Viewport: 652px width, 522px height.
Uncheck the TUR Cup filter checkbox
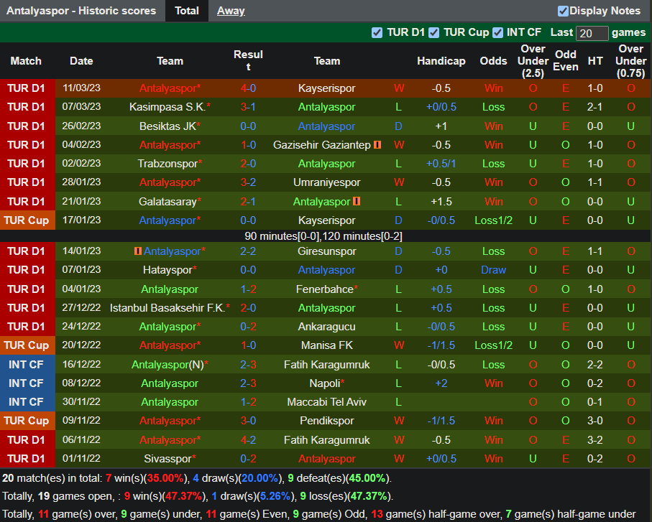(433, 33)
